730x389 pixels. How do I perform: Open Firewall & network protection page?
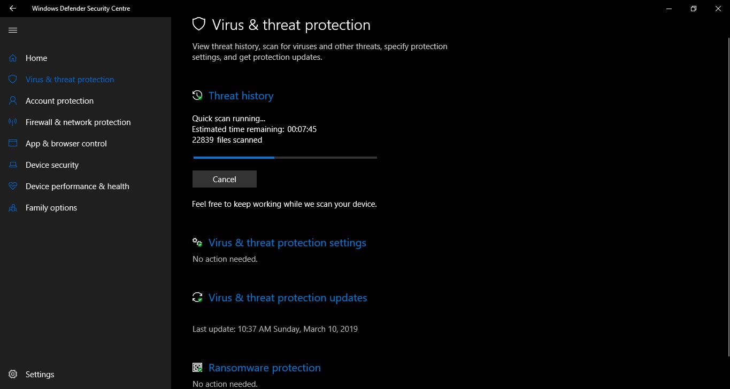78,122
